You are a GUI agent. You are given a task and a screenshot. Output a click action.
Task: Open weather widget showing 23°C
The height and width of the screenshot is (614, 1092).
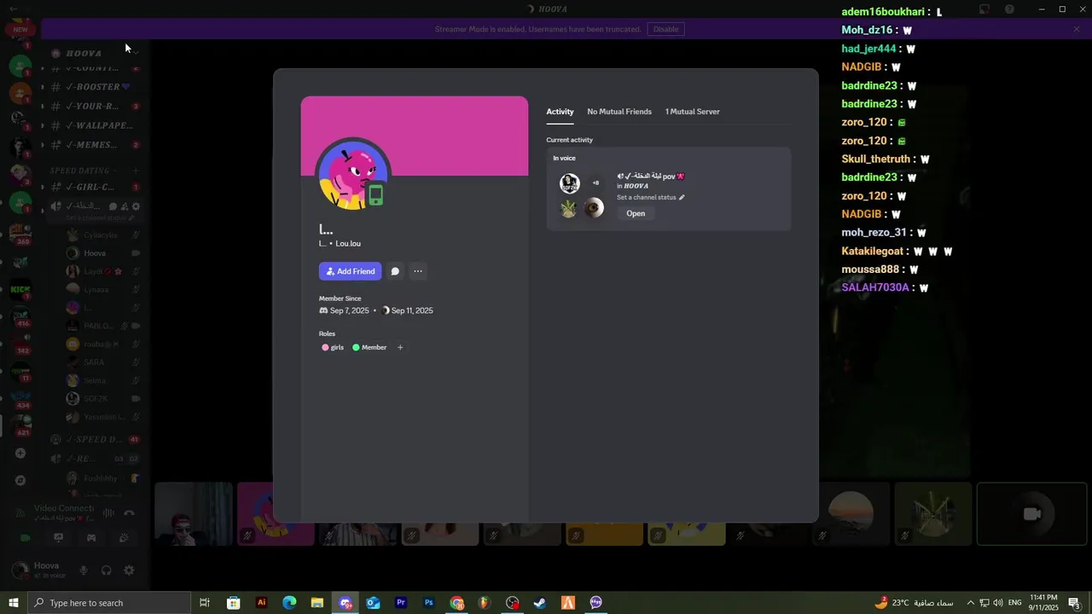914,603
